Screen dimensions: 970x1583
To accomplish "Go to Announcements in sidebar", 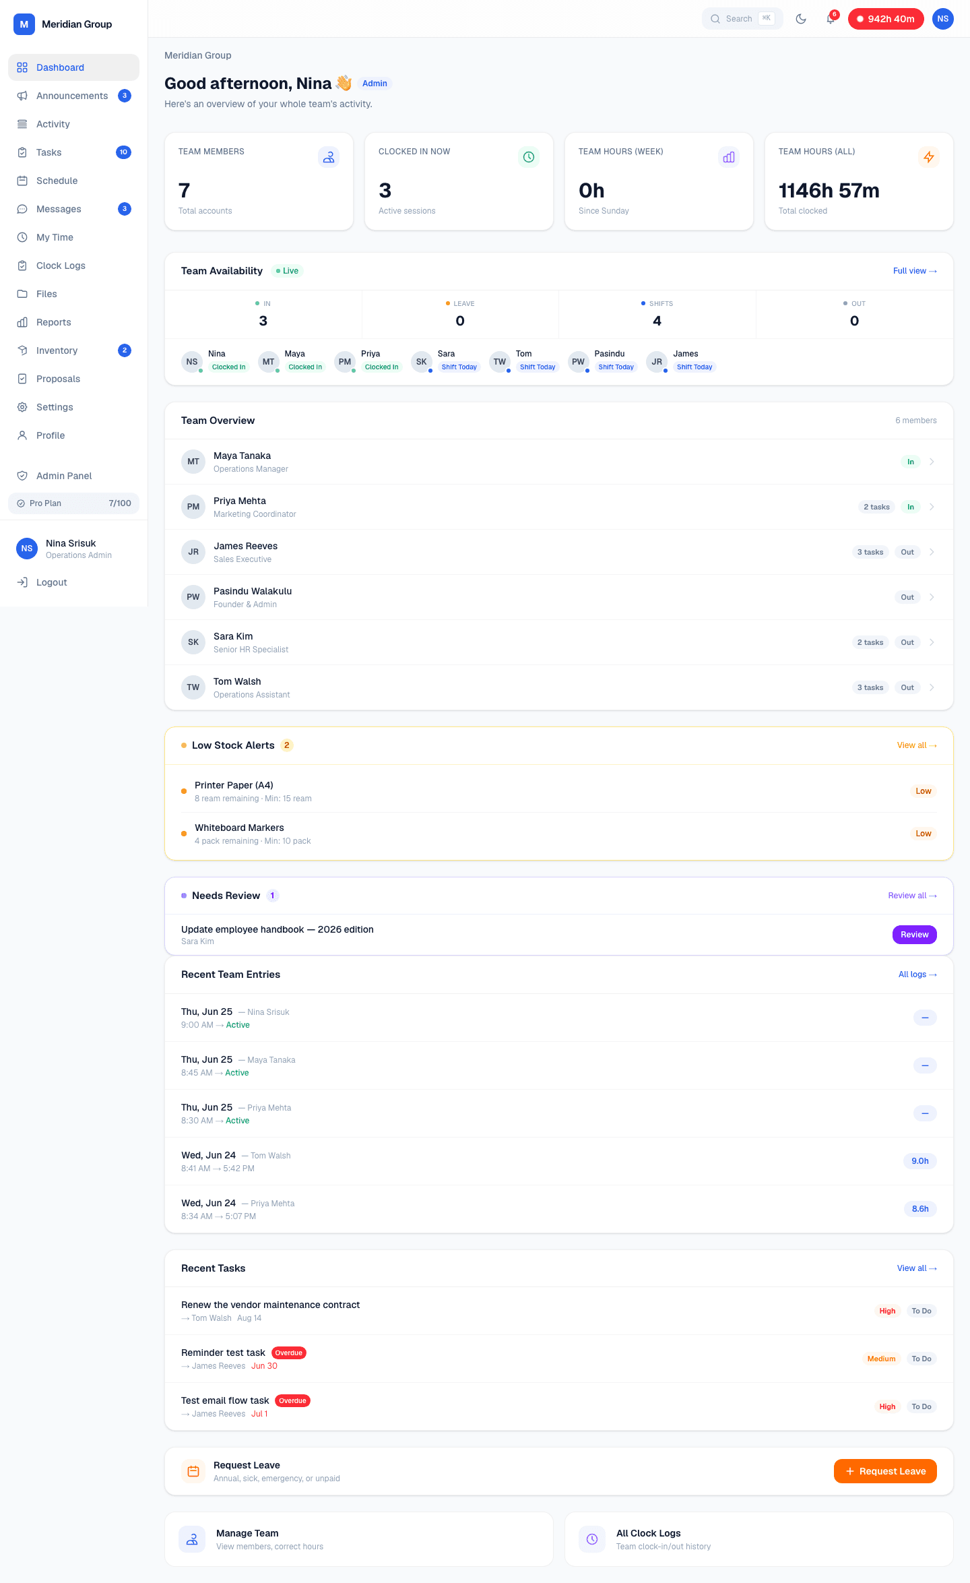I will coord(73,96).
